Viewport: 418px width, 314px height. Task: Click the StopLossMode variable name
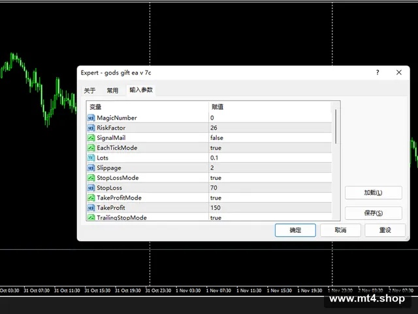118,178
